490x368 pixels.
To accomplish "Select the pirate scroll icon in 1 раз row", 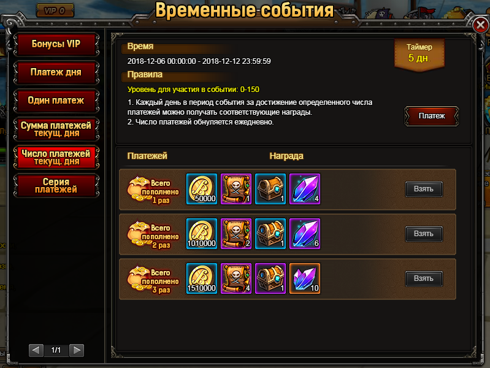I will pyautogui.click(x=236, y=189).
